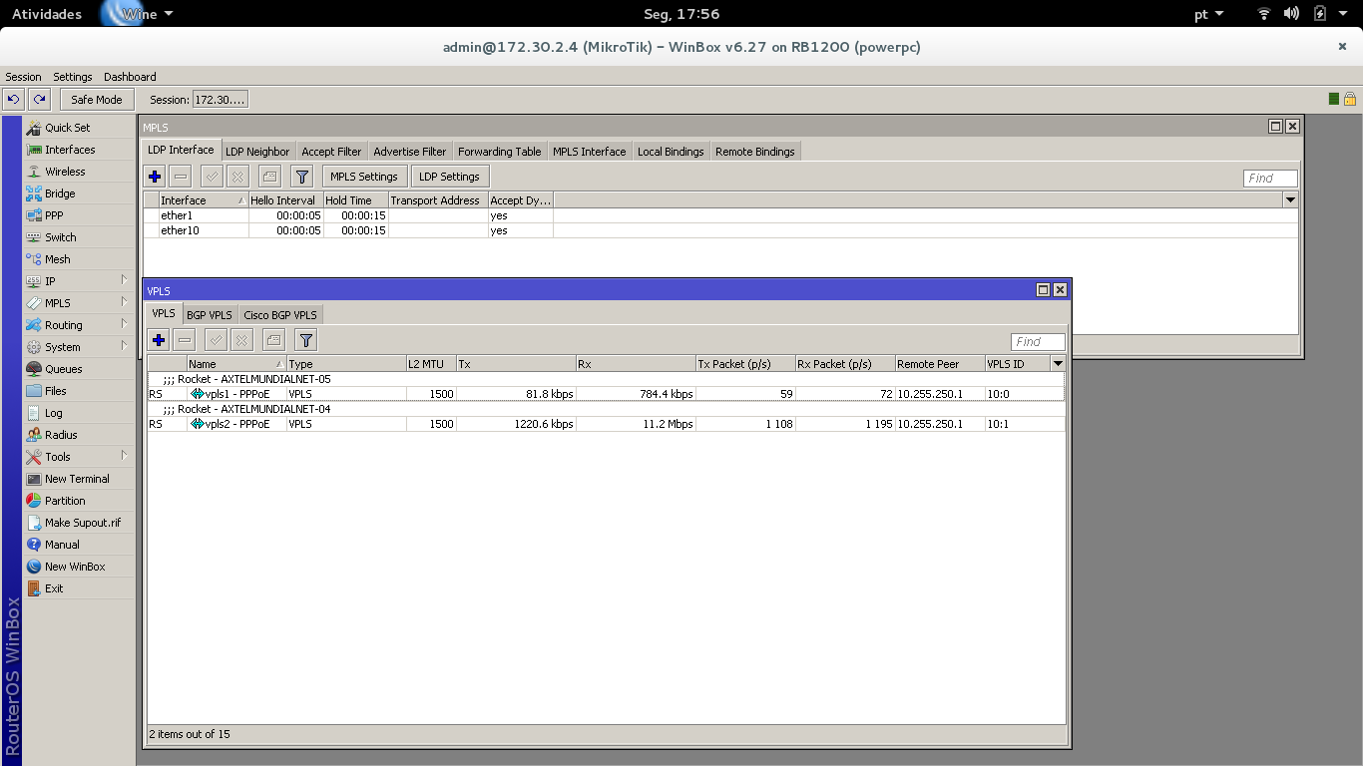Click the Find field in MPLS window
Viewport: 1363px width, 766px height.
click(x=1270, y=179)
